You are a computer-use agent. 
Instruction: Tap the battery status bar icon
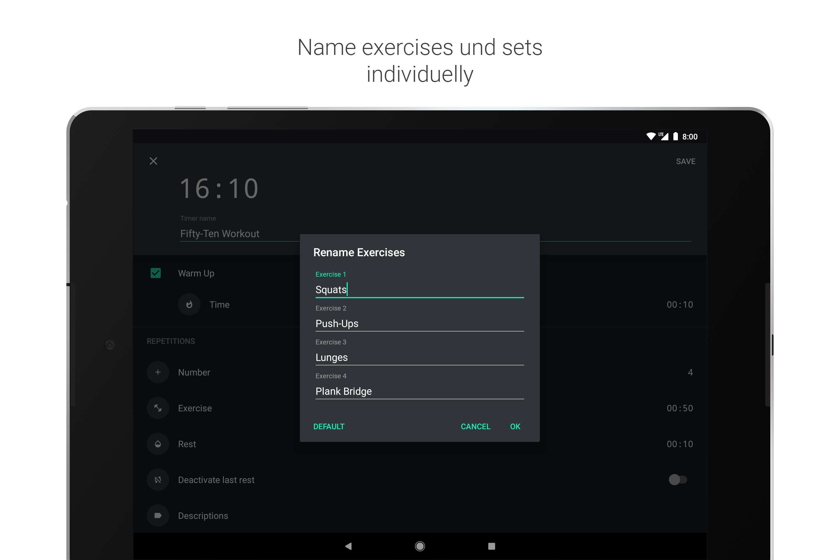[675, 136]
